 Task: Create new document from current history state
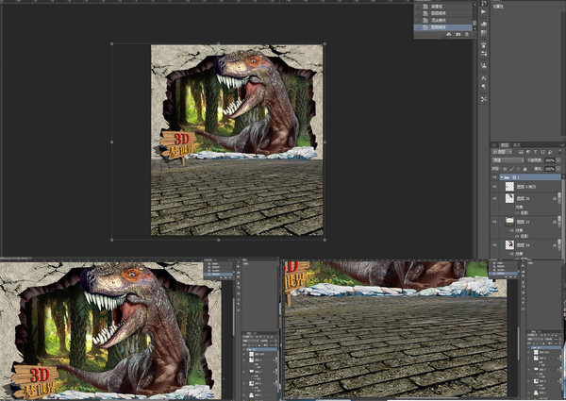coord(449,34)
